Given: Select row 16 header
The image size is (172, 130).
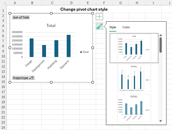Looking at the screenshot, I should click(3, 87).
